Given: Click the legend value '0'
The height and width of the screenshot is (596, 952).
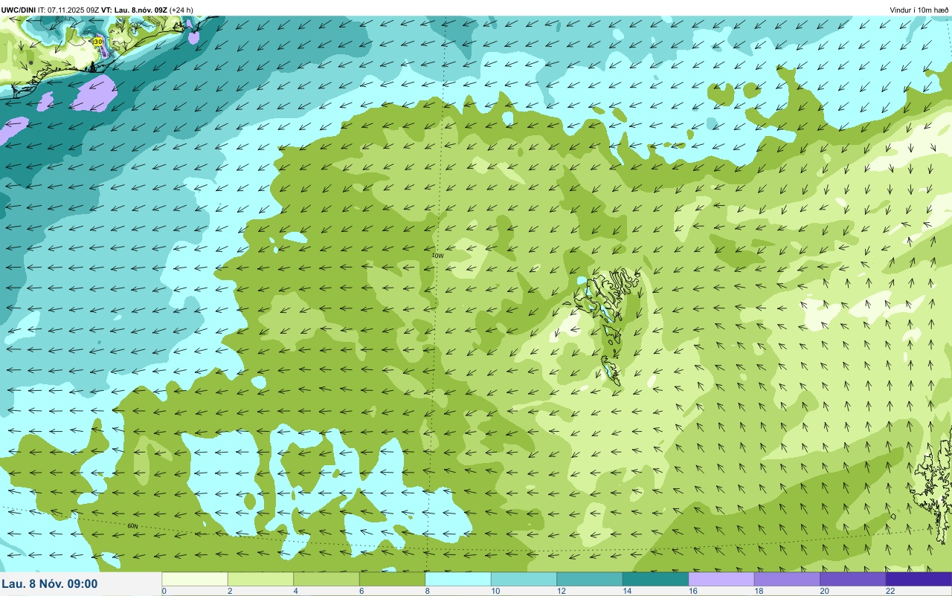Looking at the screenshot, I should [164, 591].
